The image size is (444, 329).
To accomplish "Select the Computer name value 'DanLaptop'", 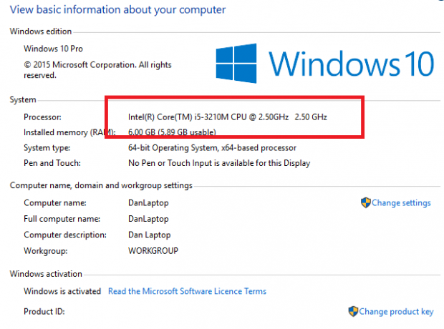I will [x=148, y=203].
